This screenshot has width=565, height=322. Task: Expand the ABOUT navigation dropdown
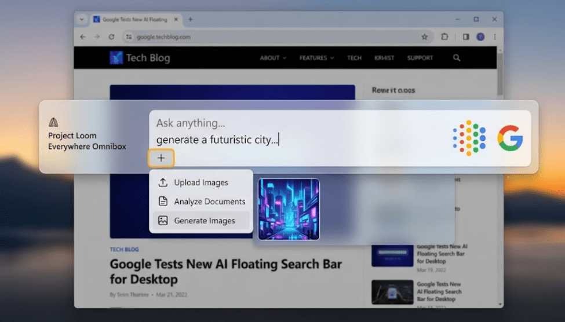(273, 58)
